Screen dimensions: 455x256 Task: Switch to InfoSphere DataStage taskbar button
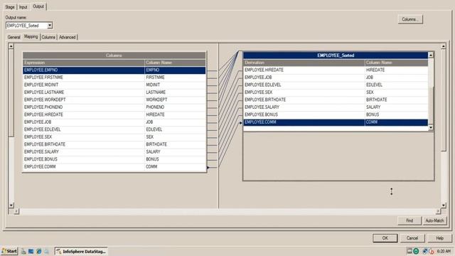click(x=81, y=251)
